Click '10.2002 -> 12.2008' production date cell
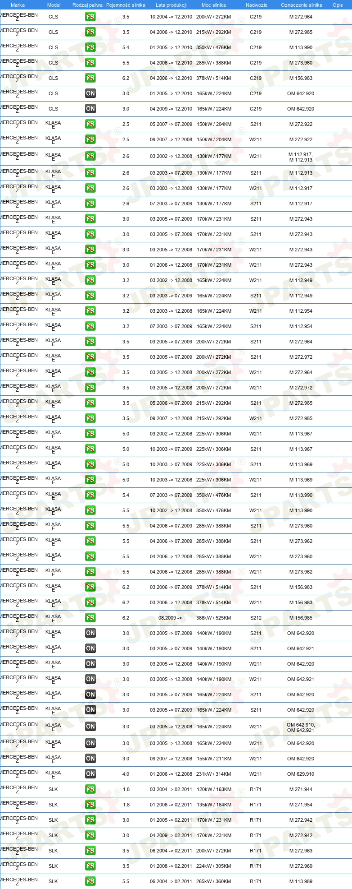The width and height of the screenshot is (352, 889). (171, 510)
